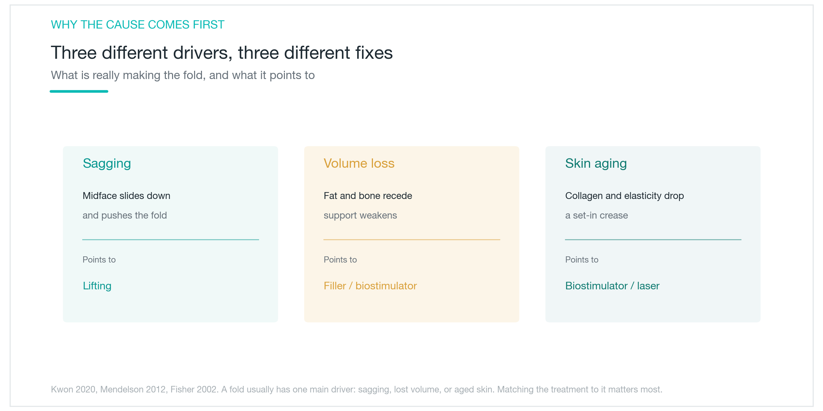Click 'Points to' label in Skin aging card
The image size is (823, 411).
tap(582, 260)
